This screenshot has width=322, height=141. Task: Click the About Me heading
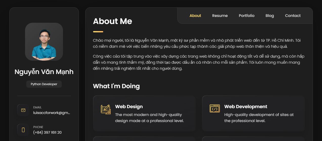point(113,21)
